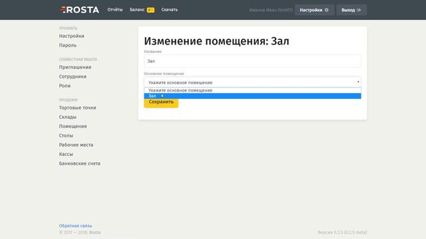Click the Настройки button in header
Image resolution: width=426 pixels, height=239 pixels.
pos(314,10)
